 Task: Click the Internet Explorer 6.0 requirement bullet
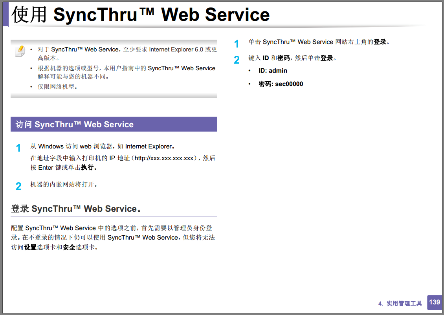pos(127,54)
